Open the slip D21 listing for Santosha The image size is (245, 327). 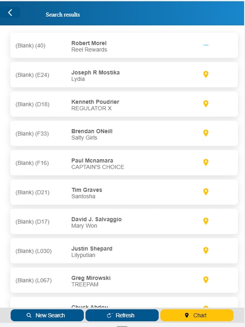coord(122,192)
